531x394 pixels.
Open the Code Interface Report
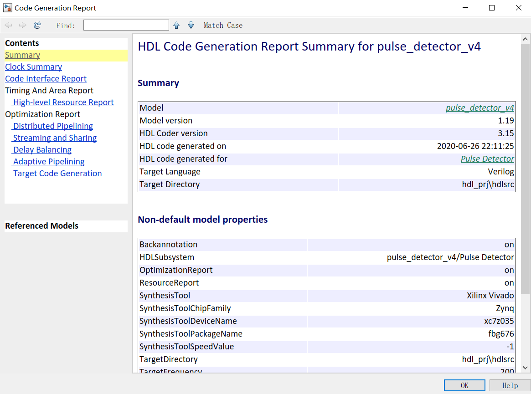click(x=46, y=79)
